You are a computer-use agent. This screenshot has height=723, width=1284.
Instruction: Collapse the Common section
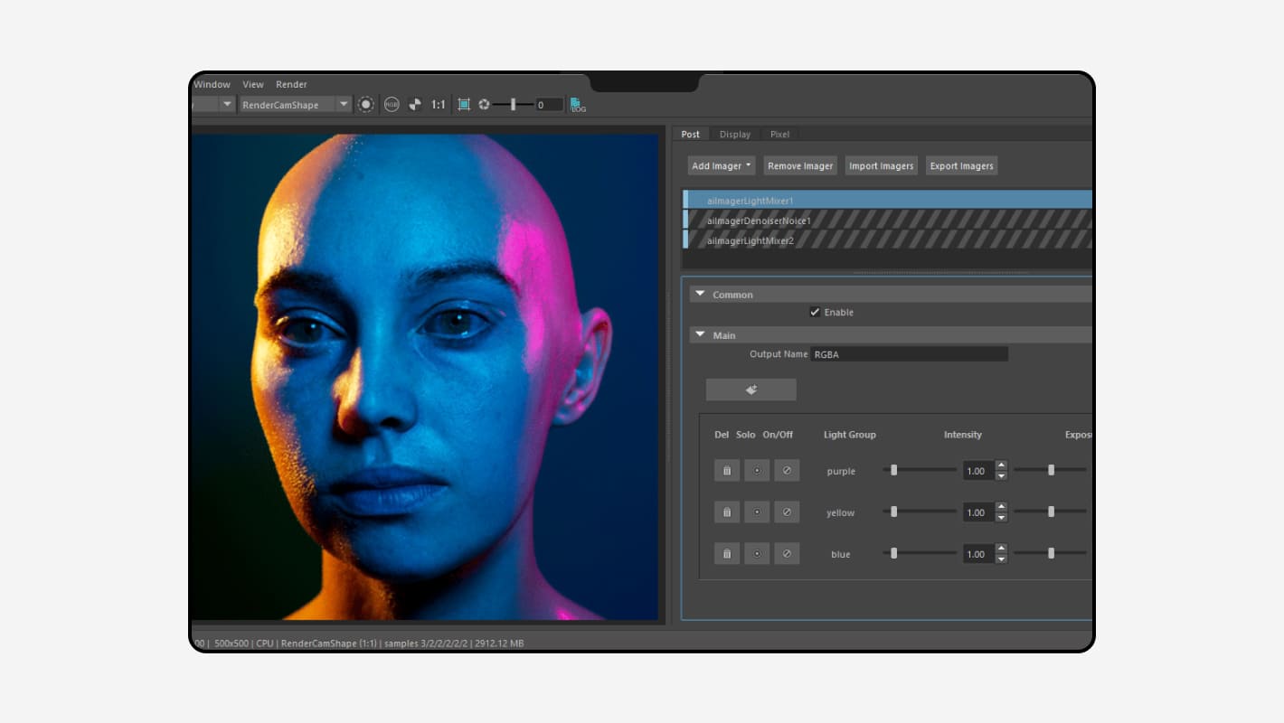tap(700, 295)
